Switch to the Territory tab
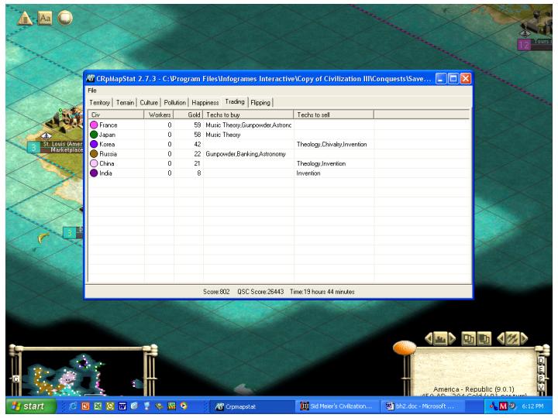 [x=100, y=103]
